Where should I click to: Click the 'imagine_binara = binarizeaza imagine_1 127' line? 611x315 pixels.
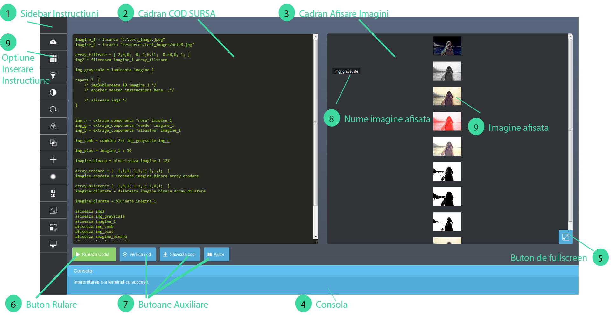click(x=123, y=161)
